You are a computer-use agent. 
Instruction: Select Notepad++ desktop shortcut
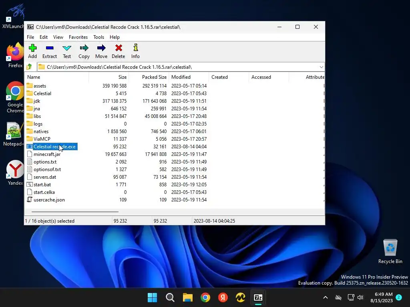coord(14,134)
